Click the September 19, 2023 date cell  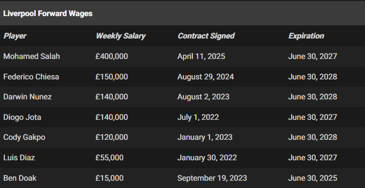point(212,178)
